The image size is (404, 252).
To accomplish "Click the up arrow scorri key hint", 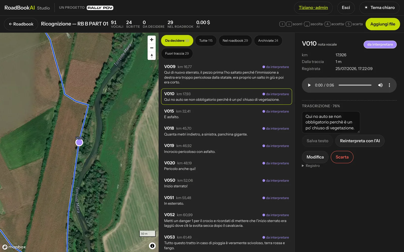I will click(282, 24).
